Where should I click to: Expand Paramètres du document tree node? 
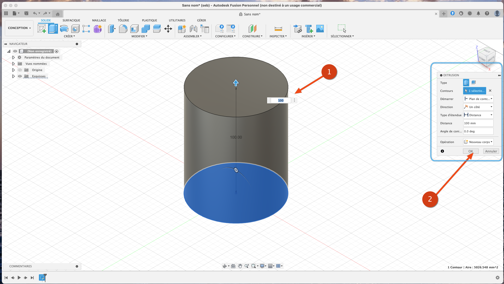coord(13,57)
